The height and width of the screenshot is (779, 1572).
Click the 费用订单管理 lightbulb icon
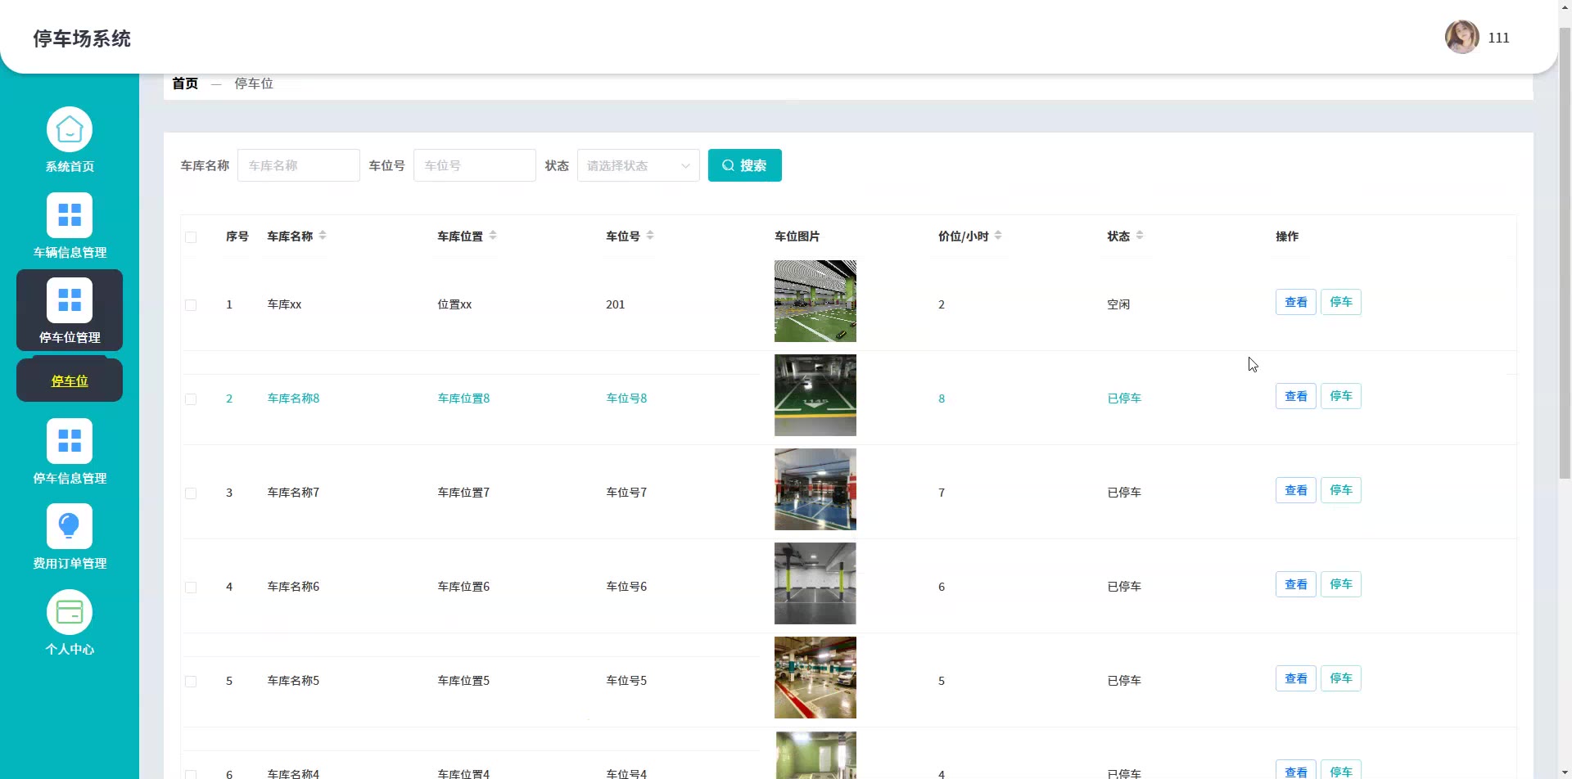(70, 526)
